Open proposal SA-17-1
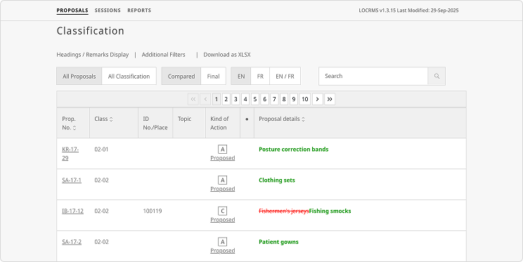This screenshot has width=523, height=262. 72,181
